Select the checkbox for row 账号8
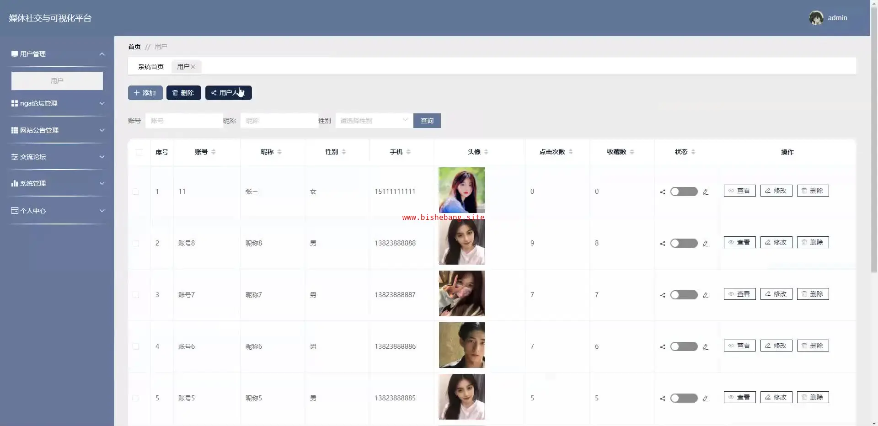 coord(136,243)
